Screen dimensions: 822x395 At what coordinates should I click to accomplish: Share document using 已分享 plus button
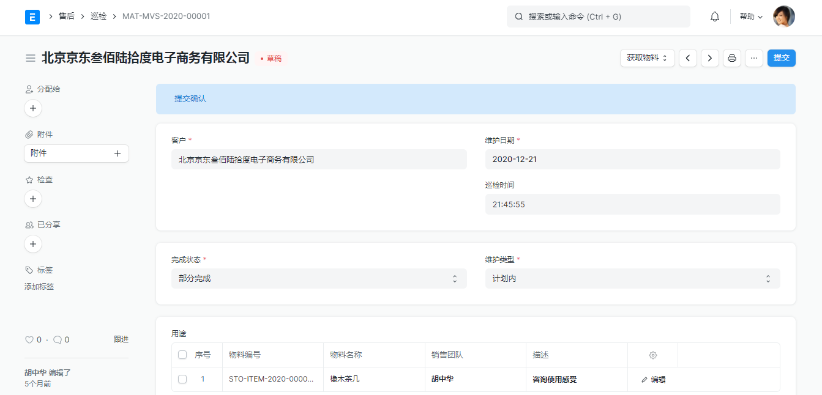click(x=33, y=244)
